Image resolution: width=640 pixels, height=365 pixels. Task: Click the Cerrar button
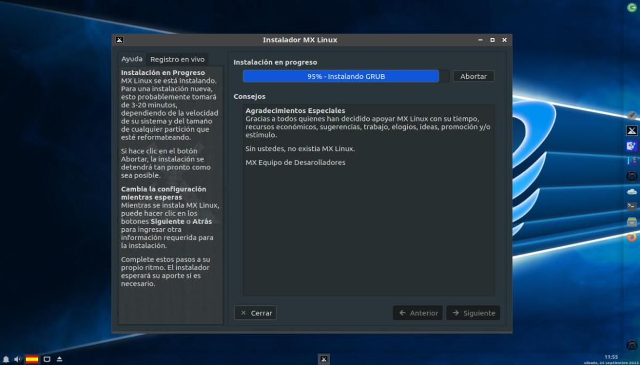pos(255,313)
